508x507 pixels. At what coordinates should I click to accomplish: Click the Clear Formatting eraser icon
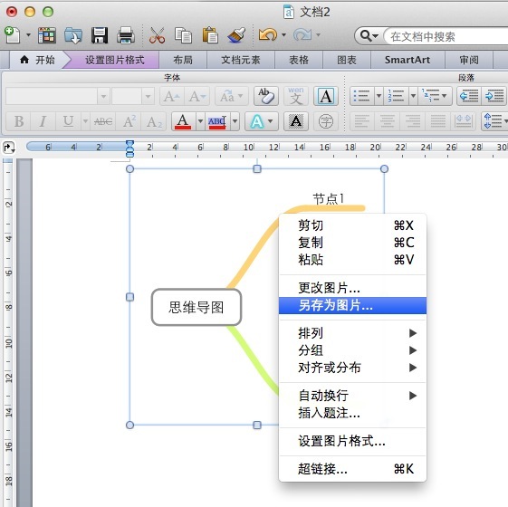266,96
